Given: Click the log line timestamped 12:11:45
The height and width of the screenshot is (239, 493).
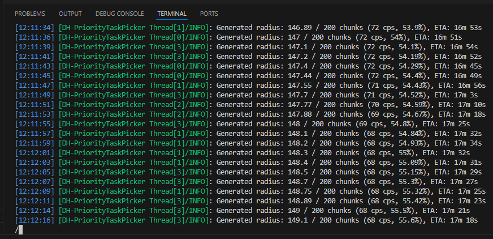Looking at the screenshot, I should (x=248, y=76).
